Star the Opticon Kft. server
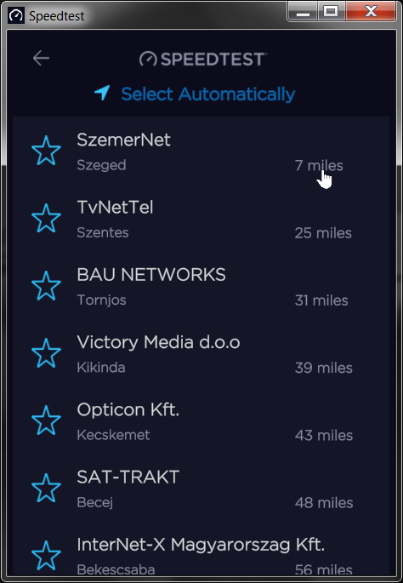Screen dimensions: 403x583 pyautogui.click(x=46, y=420)
